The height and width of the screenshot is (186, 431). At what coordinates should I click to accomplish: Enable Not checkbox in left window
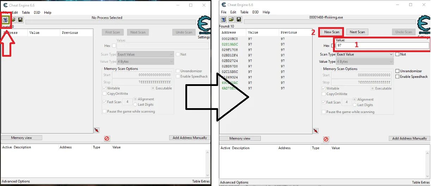tap(178, 54)
